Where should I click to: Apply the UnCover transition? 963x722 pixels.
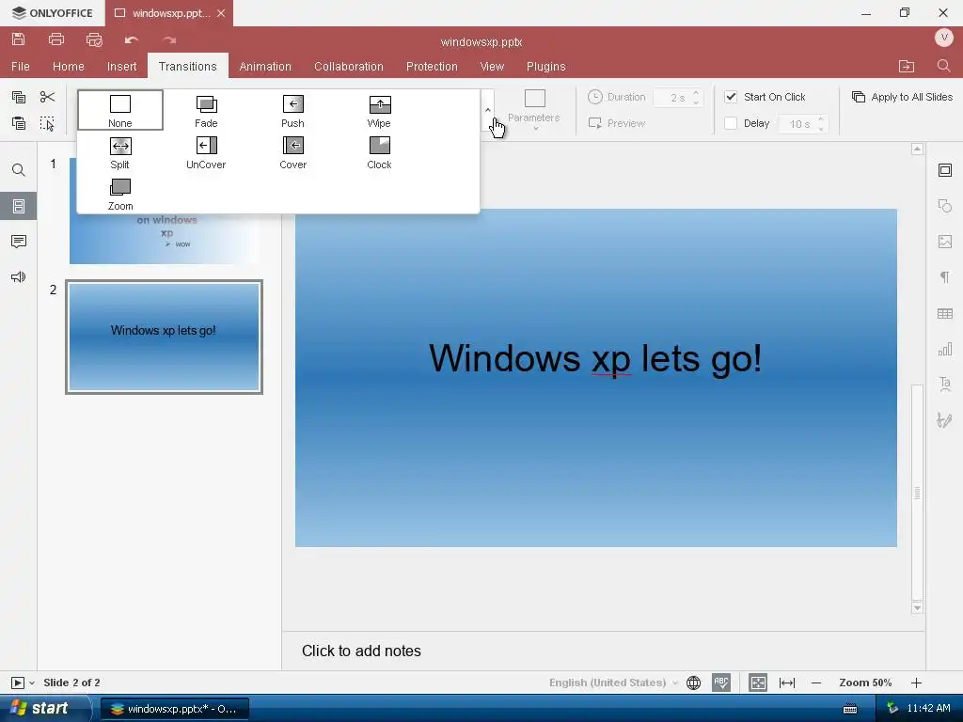(x=206, y=152)
